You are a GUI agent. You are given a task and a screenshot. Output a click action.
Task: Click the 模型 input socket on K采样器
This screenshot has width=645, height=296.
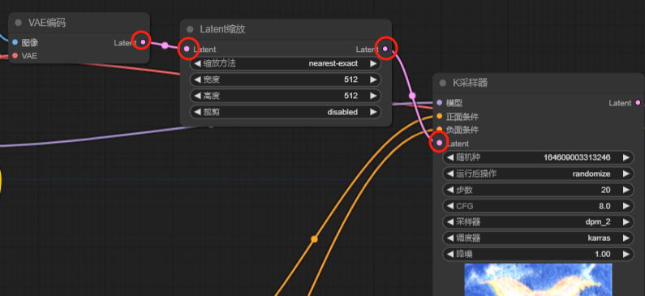coord(439,103)
